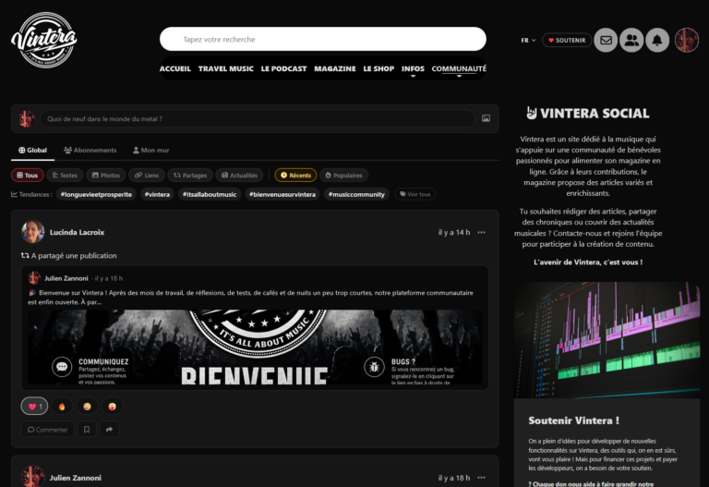This screenshot has height=487, width=709.
Task: Click 'A partagé une publication' text
Action: point(74,256)
